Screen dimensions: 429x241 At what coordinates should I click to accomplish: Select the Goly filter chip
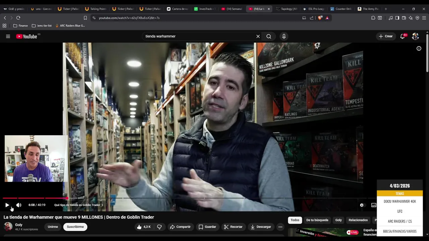339,220
